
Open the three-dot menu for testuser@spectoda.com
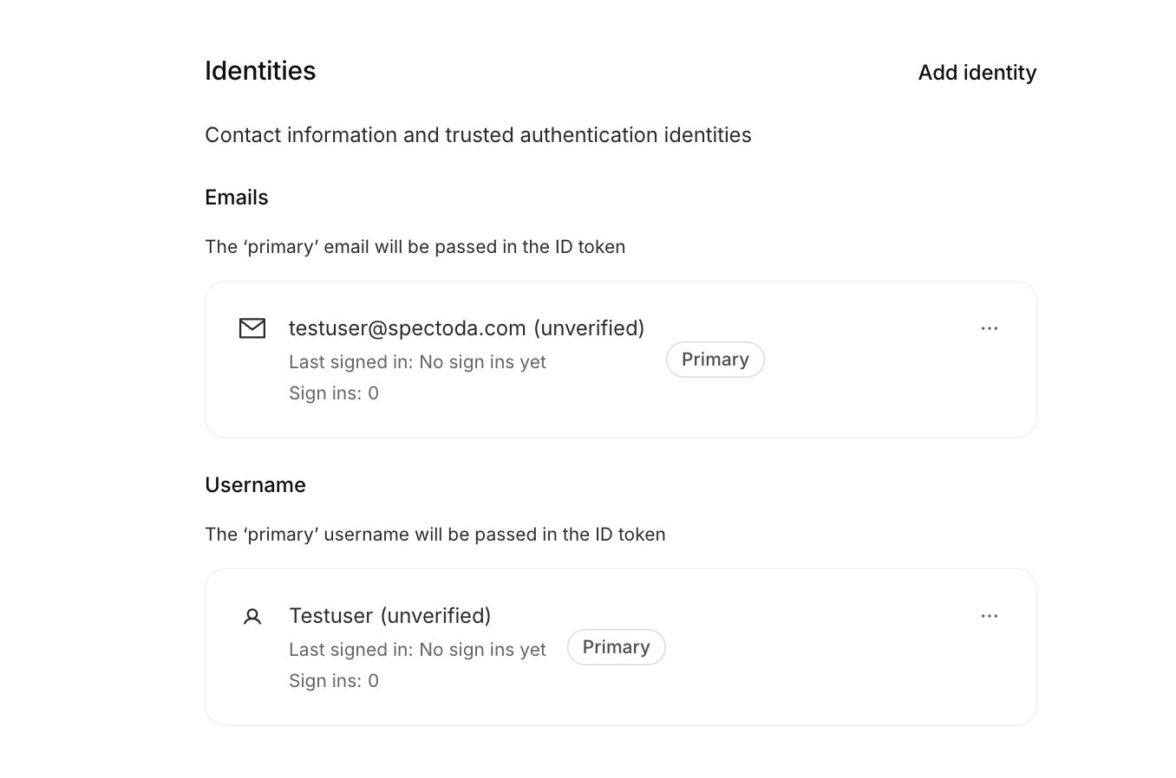pyautogui.click(x=990, y=328)
